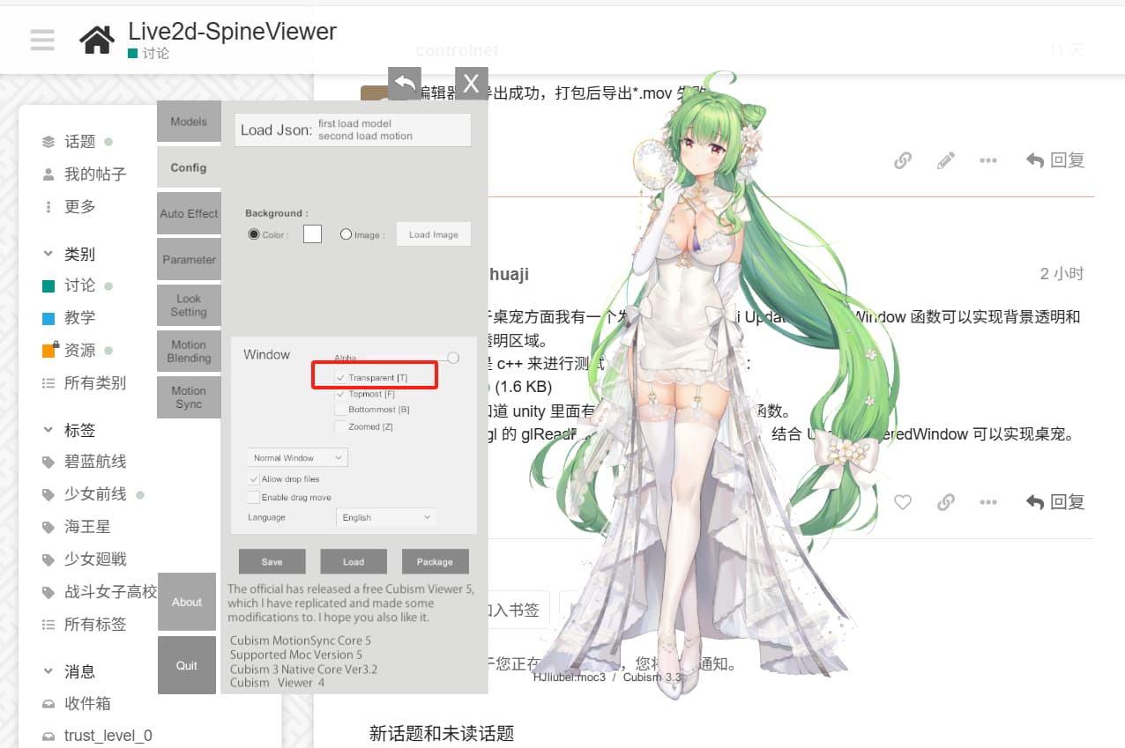
Task: Enable the Bottommost [B] checkbox
Action: pyautogui.click(x=340, y=410)
